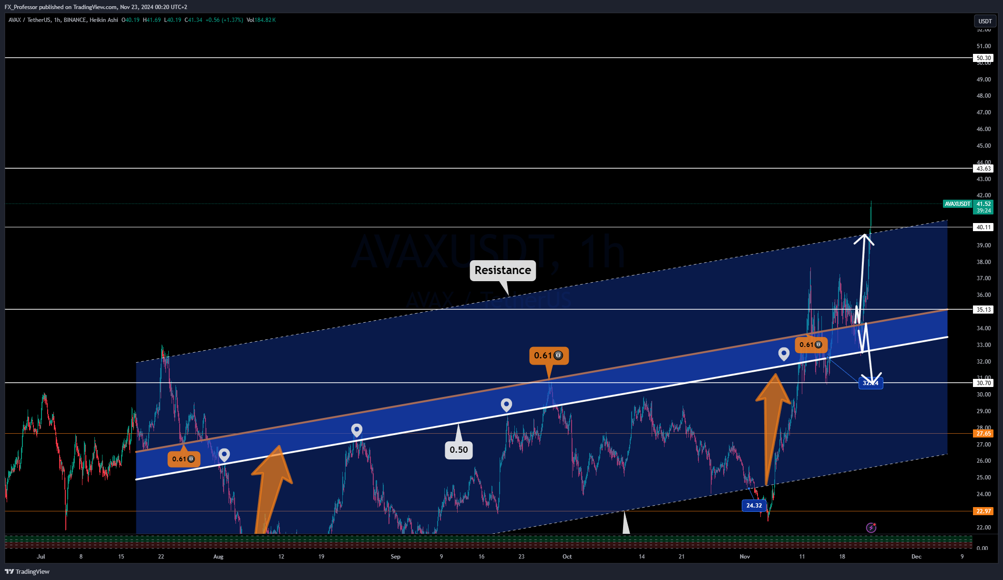This screenshot has height=580, width=1003.
Task: Select the white 0.50 callout label
Action: (x=459, y=450)
